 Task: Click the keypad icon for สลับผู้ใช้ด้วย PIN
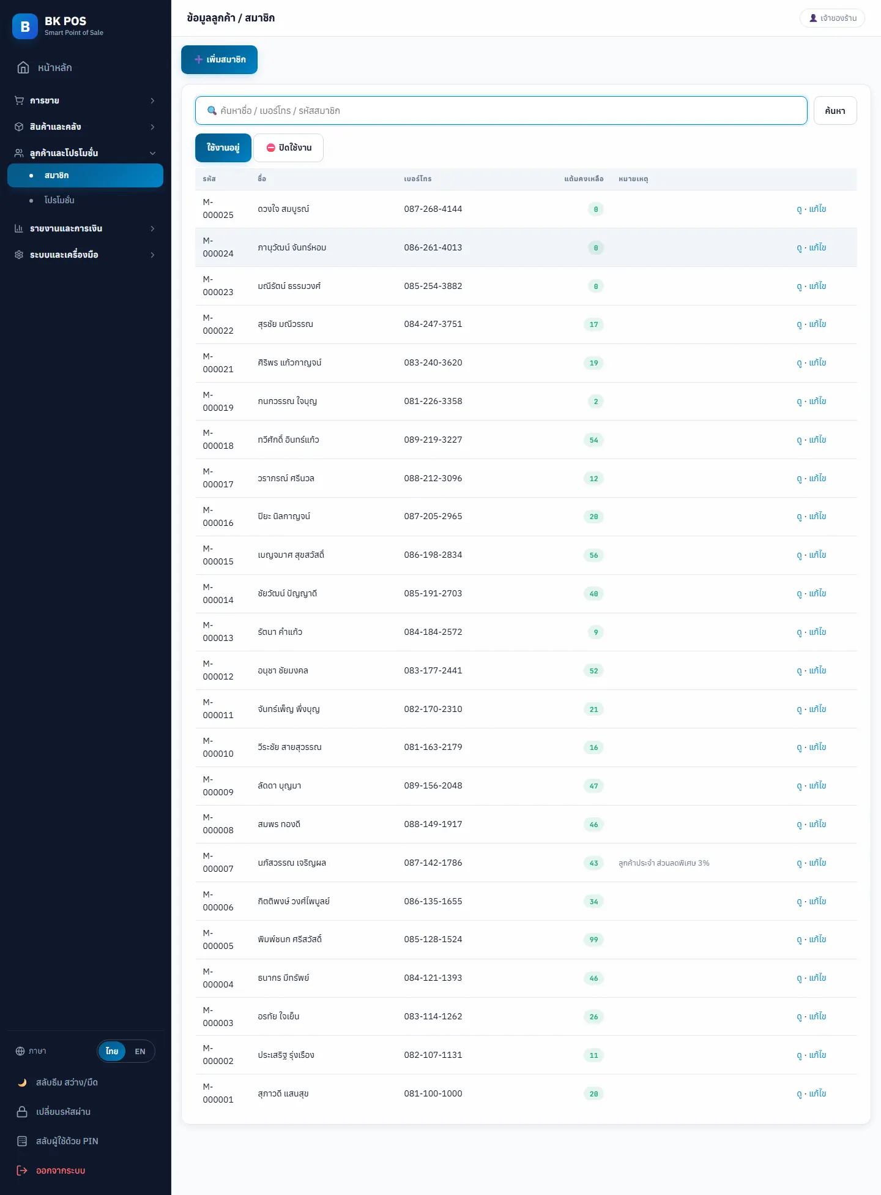[x=22, y=1141]
